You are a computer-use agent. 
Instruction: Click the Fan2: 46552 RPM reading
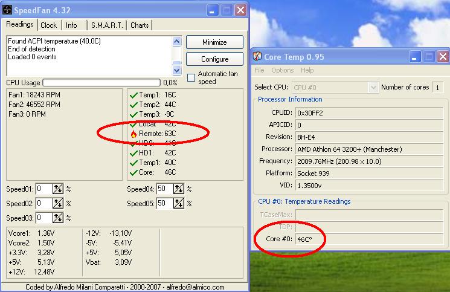pyautogui.click(x=34, y=105)
